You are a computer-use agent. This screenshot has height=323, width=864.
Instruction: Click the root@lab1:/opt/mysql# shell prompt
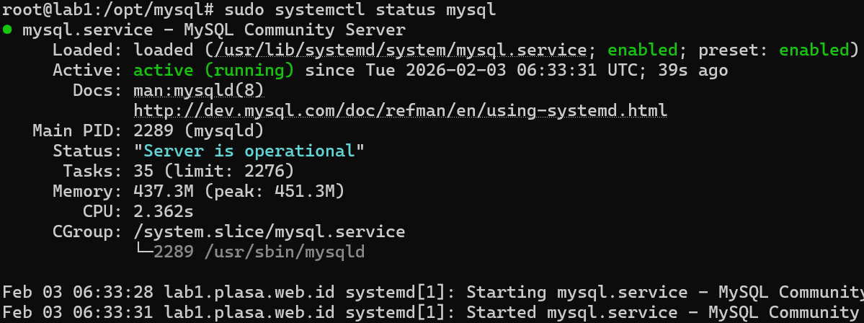tap(108, 10)
